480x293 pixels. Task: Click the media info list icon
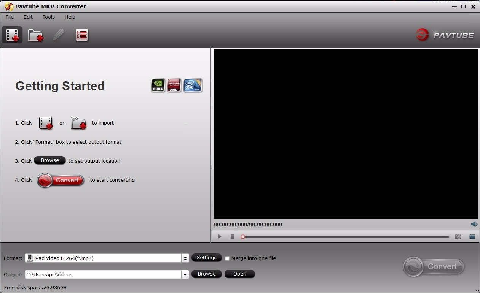(82, 35)
